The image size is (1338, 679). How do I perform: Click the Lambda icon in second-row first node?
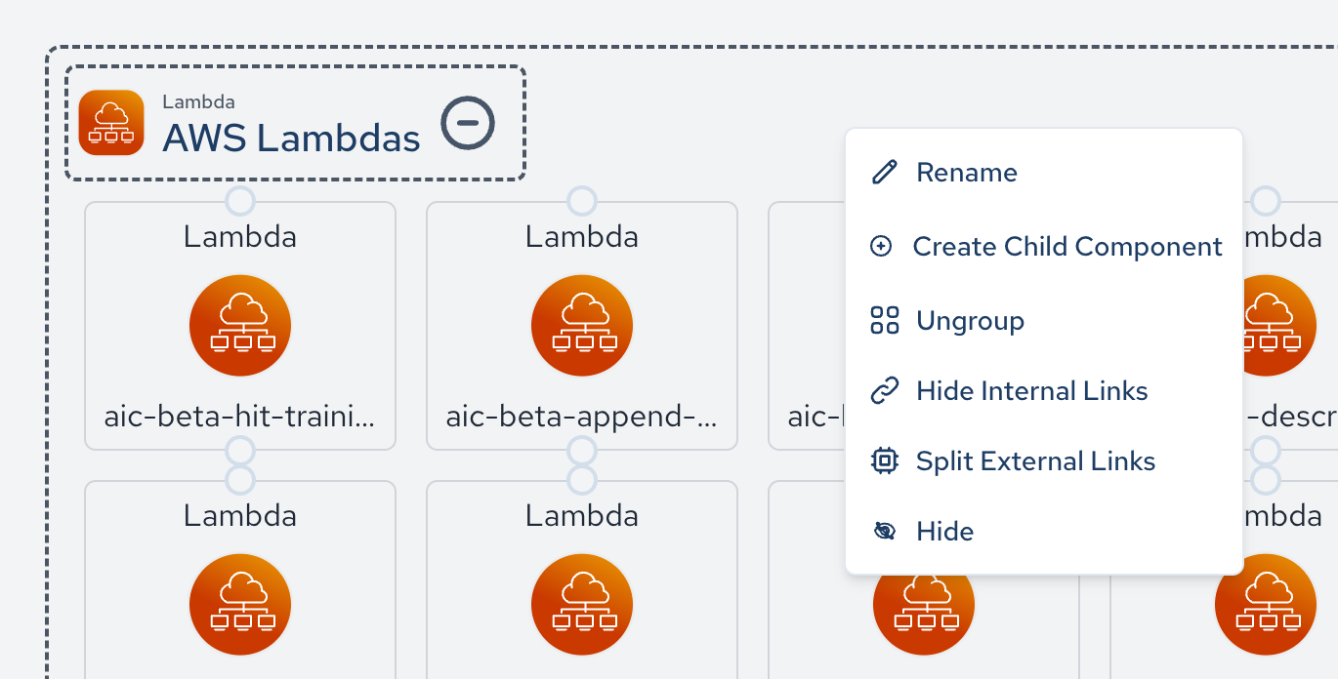[x=240, y=605]
